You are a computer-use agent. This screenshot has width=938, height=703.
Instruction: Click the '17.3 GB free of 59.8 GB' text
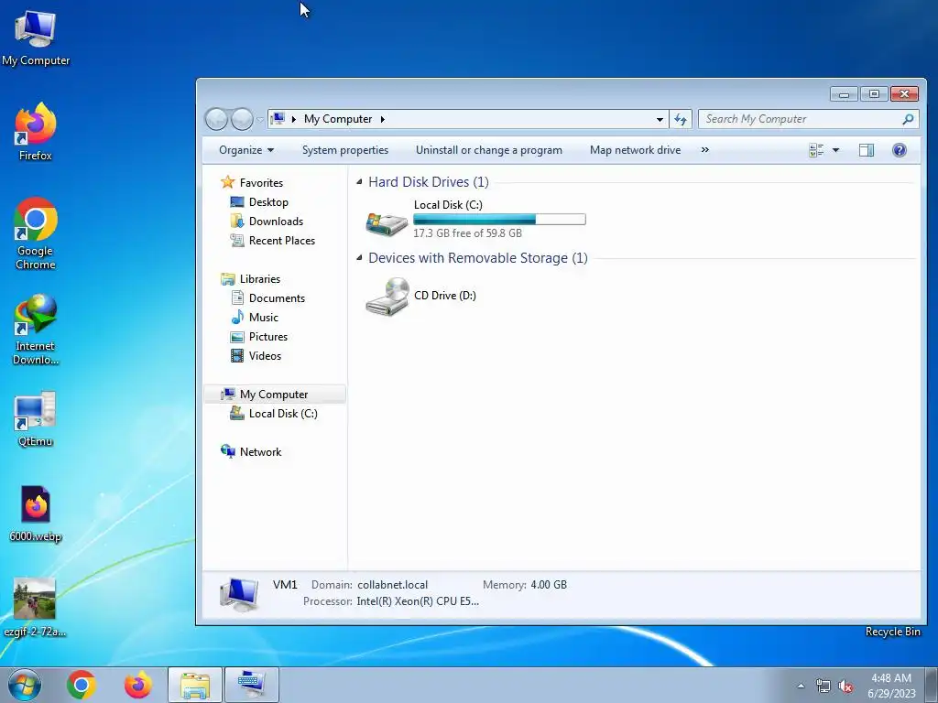pos(467,233)
